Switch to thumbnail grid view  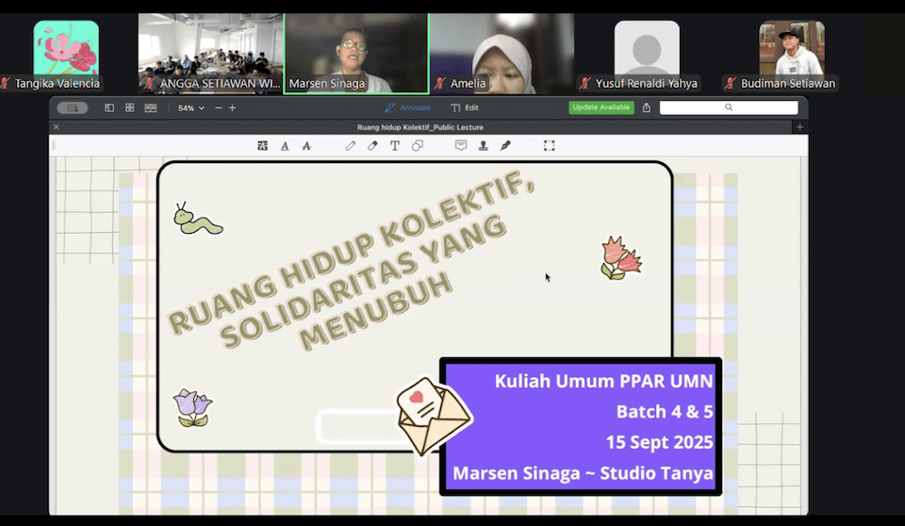130,108
